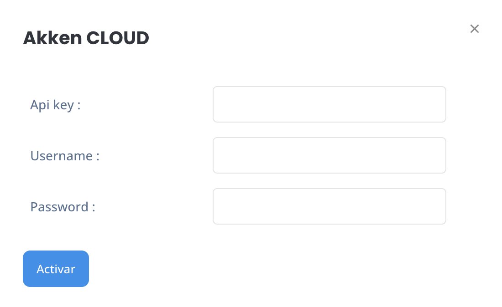The width and height of the screenshot is (502, 307).
Task: Exit the integration form via close icon
Action: click(x=475, y=29)
